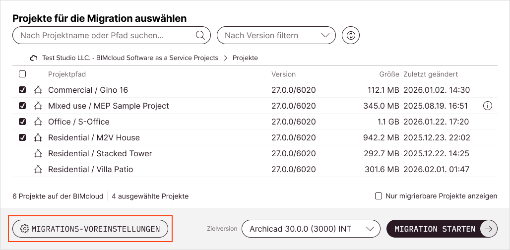Click date 2026.01.02. 14:30
Viewport: 510px width, 250px height.
437,90
